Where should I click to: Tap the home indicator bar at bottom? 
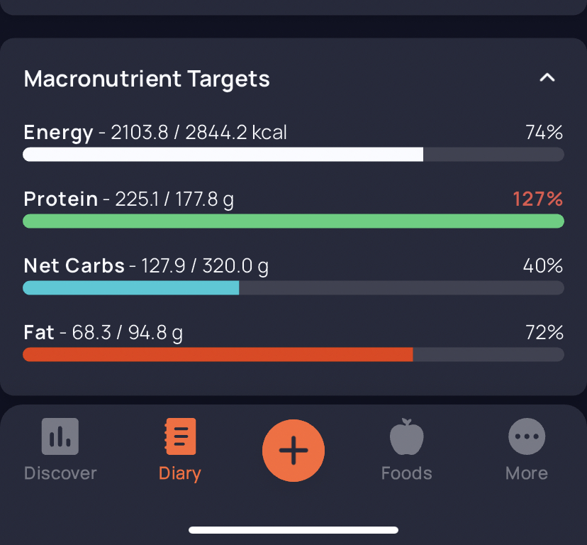pyautogui.click(x=293, y=529)
